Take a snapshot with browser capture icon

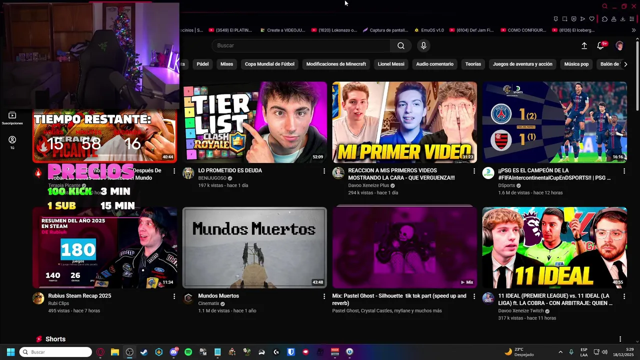click(564, 19)
